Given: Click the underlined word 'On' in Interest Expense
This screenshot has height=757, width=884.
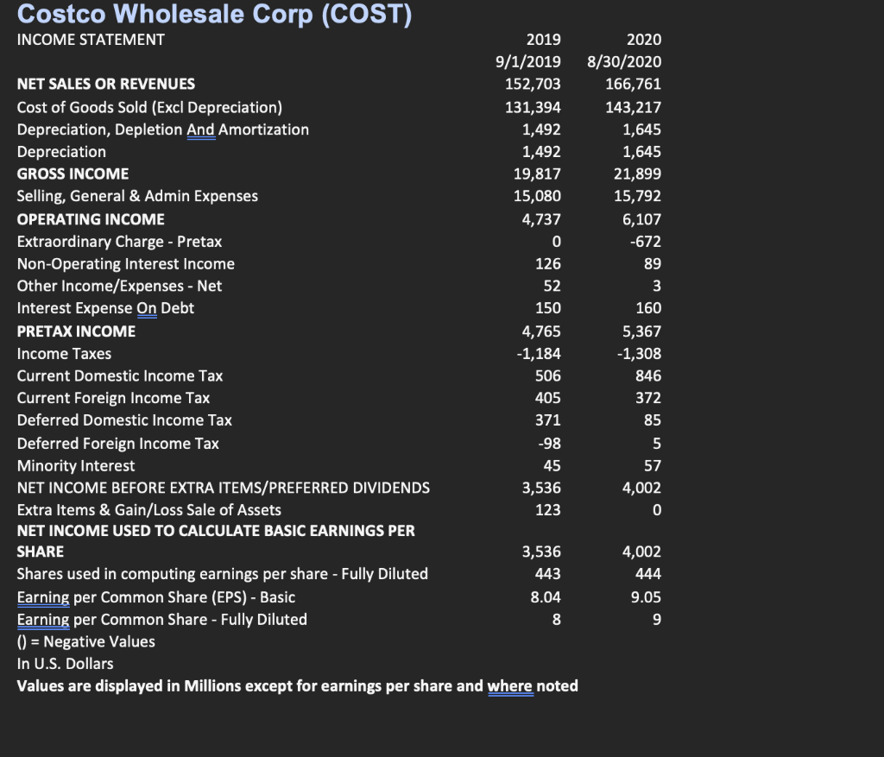Looking at the screenshot, I should [145, 308].
